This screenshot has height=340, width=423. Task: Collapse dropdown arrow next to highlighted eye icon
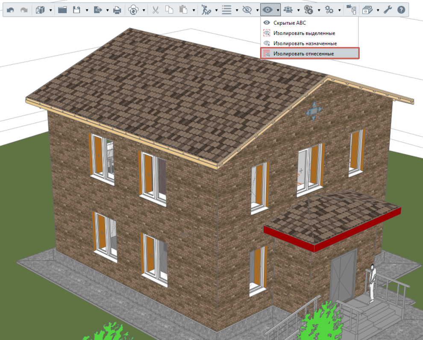point(278,11)
